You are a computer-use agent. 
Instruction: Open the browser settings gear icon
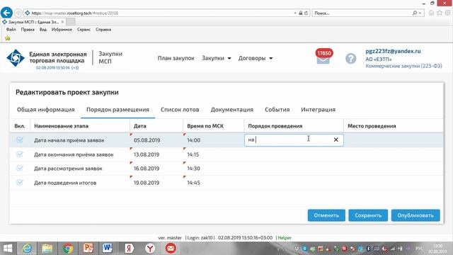448,13
